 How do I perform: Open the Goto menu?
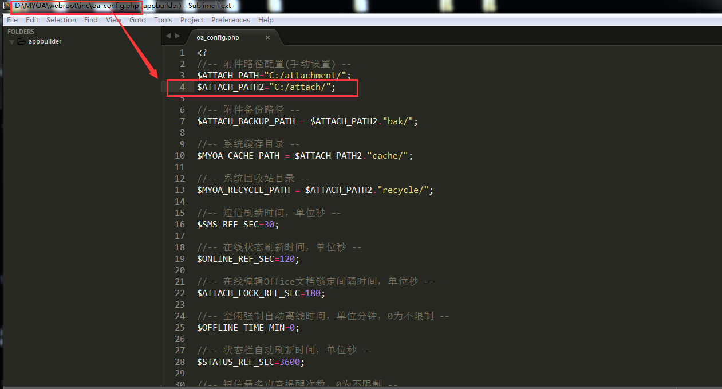pos(137,20)
